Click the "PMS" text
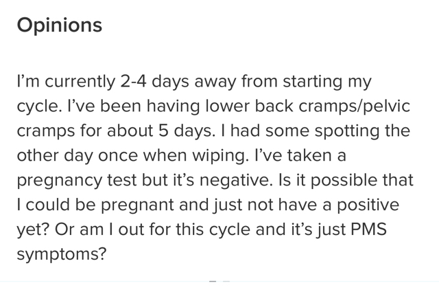Screen dimensions: 439x290 368,229
